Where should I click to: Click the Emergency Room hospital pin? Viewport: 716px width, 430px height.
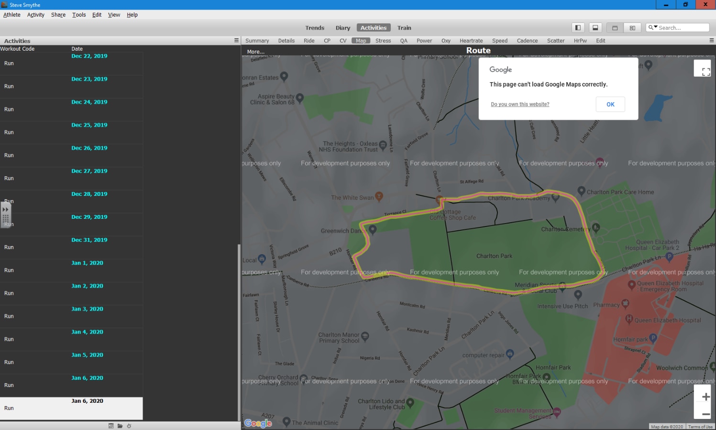(x=631, y=284)
